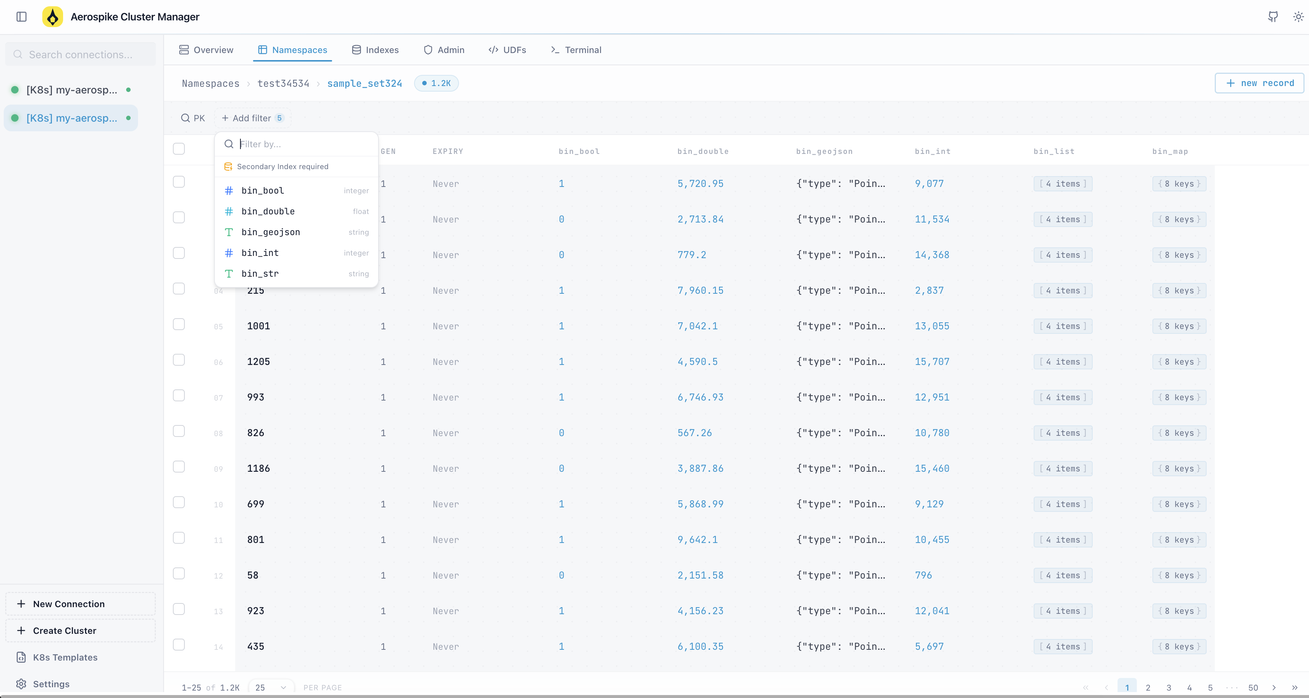Open the Add filter dropdown

click(x=253, y=117)
